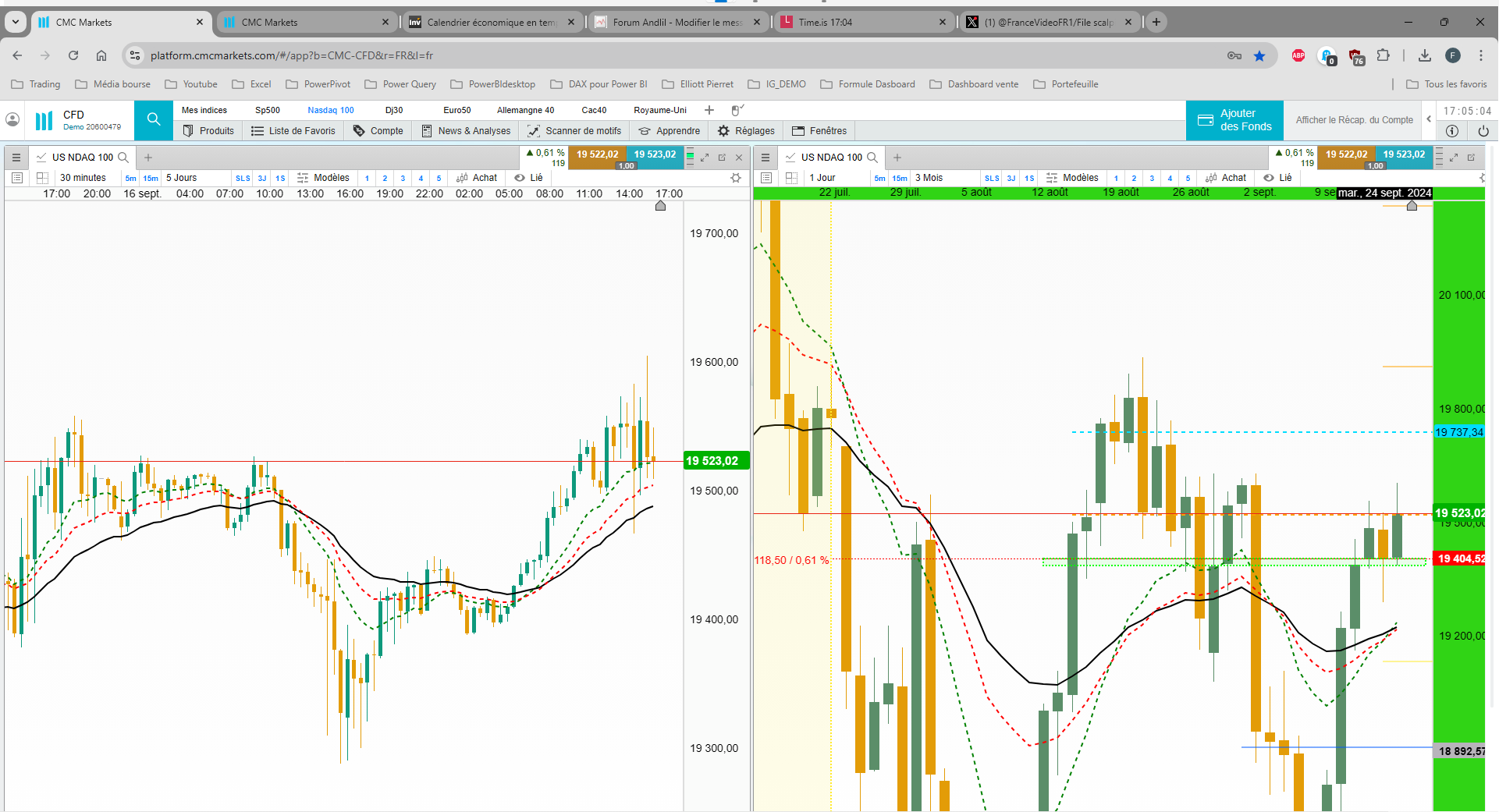Image resolution: width=1499 pixels, height=812 pixels.
Task: Add a new index watchlist tab
Action: click(709, 110)
